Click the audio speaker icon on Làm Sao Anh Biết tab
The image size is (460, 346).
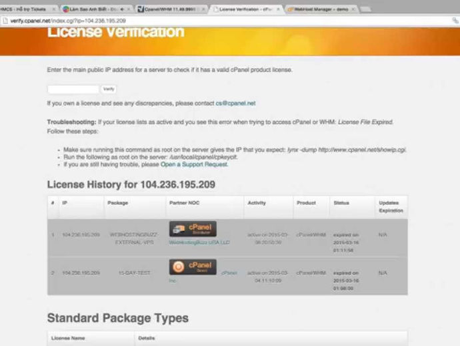122,9
